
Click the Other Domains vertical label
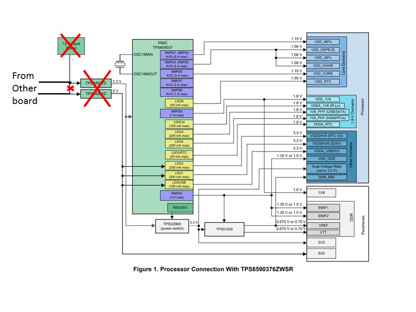[351, 155]
